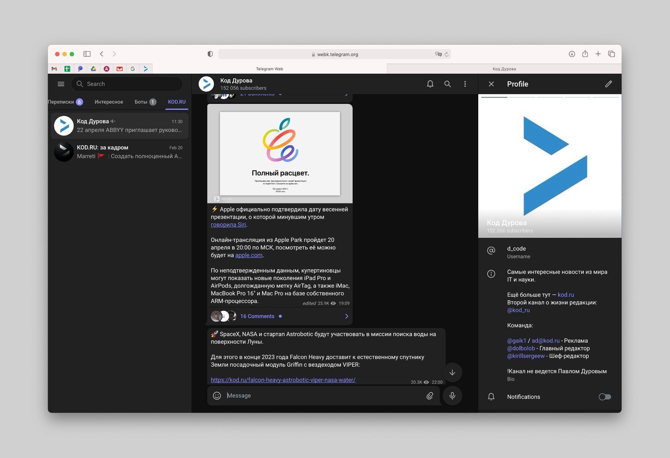Click the d_code username text
This screenshot has width=670, height=458.
pyautogui.click(x=517, y=249)
